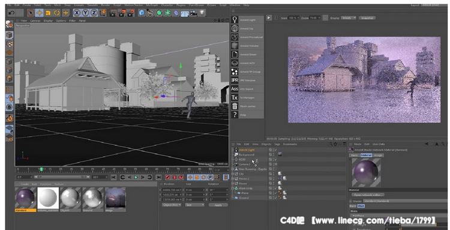Click the Undo arrow in the top toolbar
Viewport: 450px width, 230px height.
click(x=11, y=13)
